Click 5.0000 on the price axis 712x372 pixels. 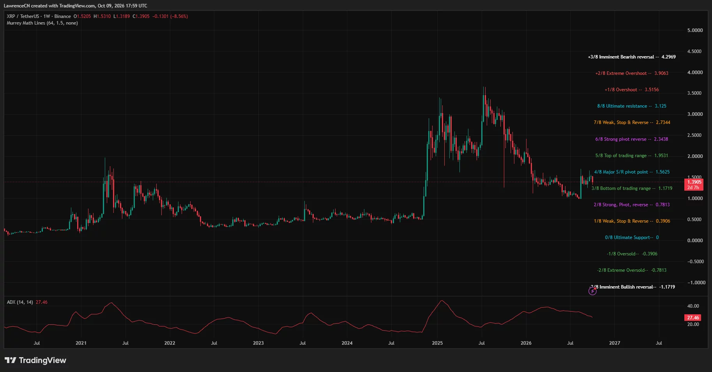[x=695, y=30]
